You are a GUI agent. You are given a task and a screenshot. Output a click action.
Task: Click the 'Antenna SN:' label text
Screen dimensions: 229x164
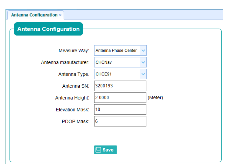(76, 86)
